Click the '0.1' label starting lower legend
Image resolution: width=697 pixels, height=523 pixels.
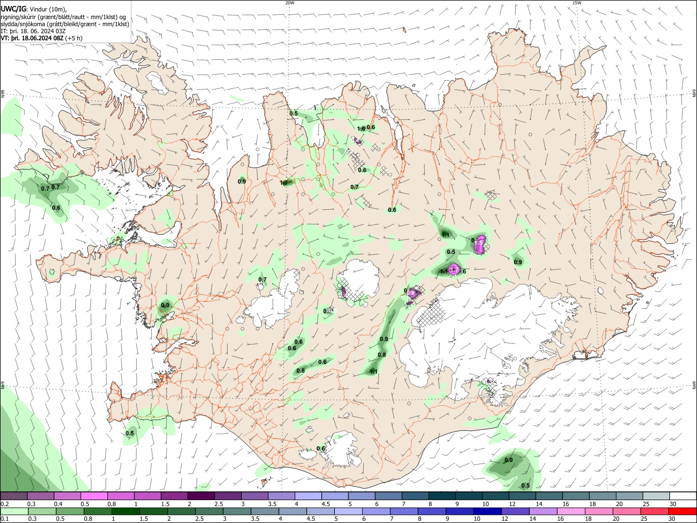[4, 519]
